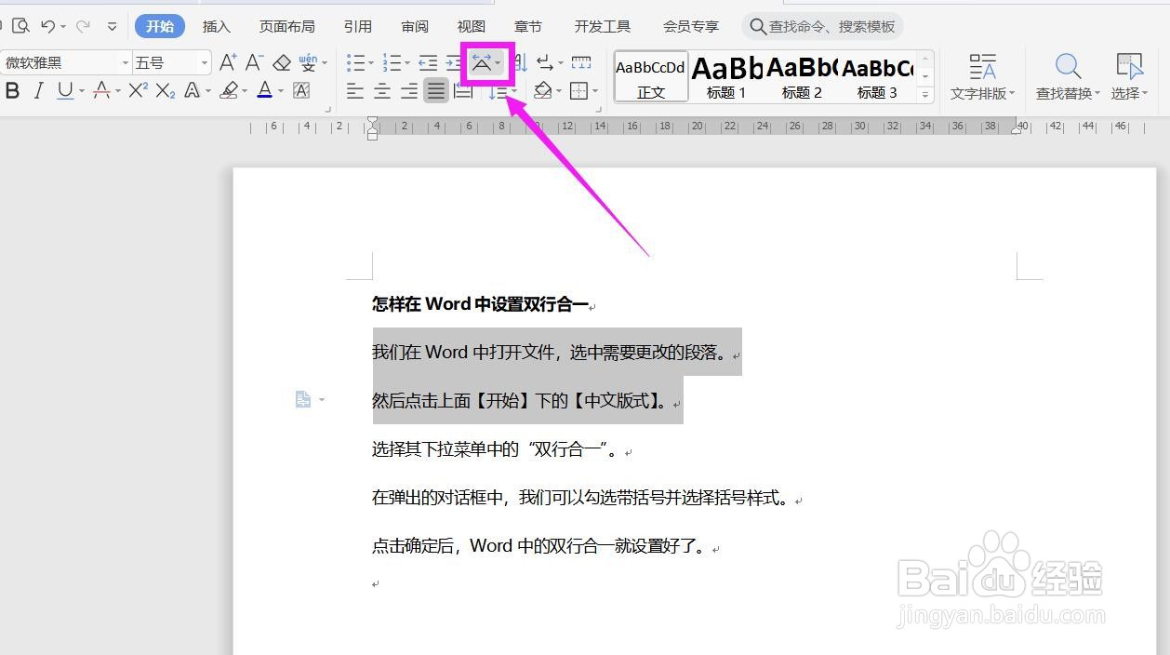
Task: Select the 审阅 tab
Action: (415, 26)
